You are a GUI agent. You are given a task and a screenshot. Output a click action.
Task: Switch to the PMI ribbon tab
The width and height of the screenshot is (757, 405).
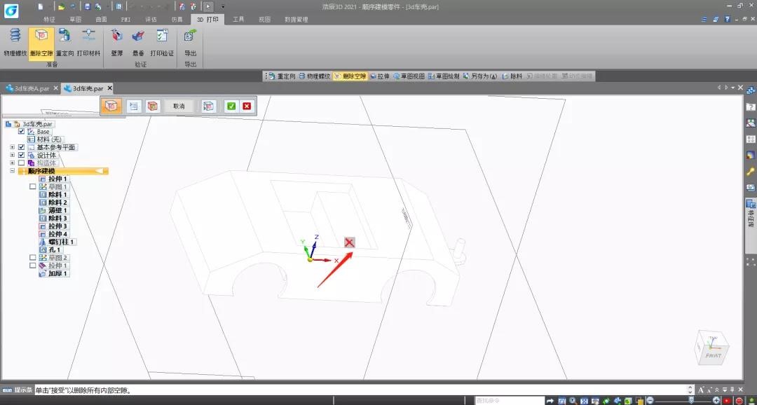point(126,20)
